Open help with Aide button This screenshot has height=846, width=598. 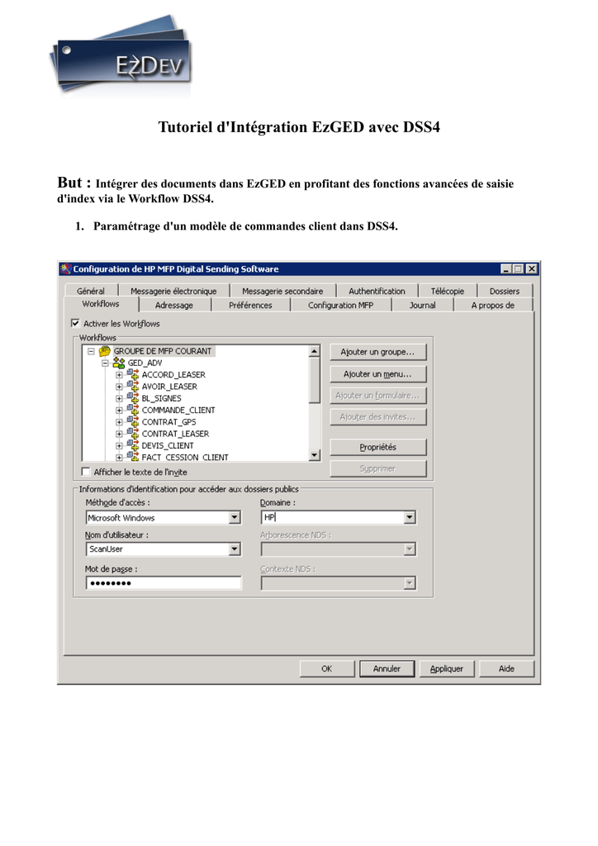click(x=506, y=668)
